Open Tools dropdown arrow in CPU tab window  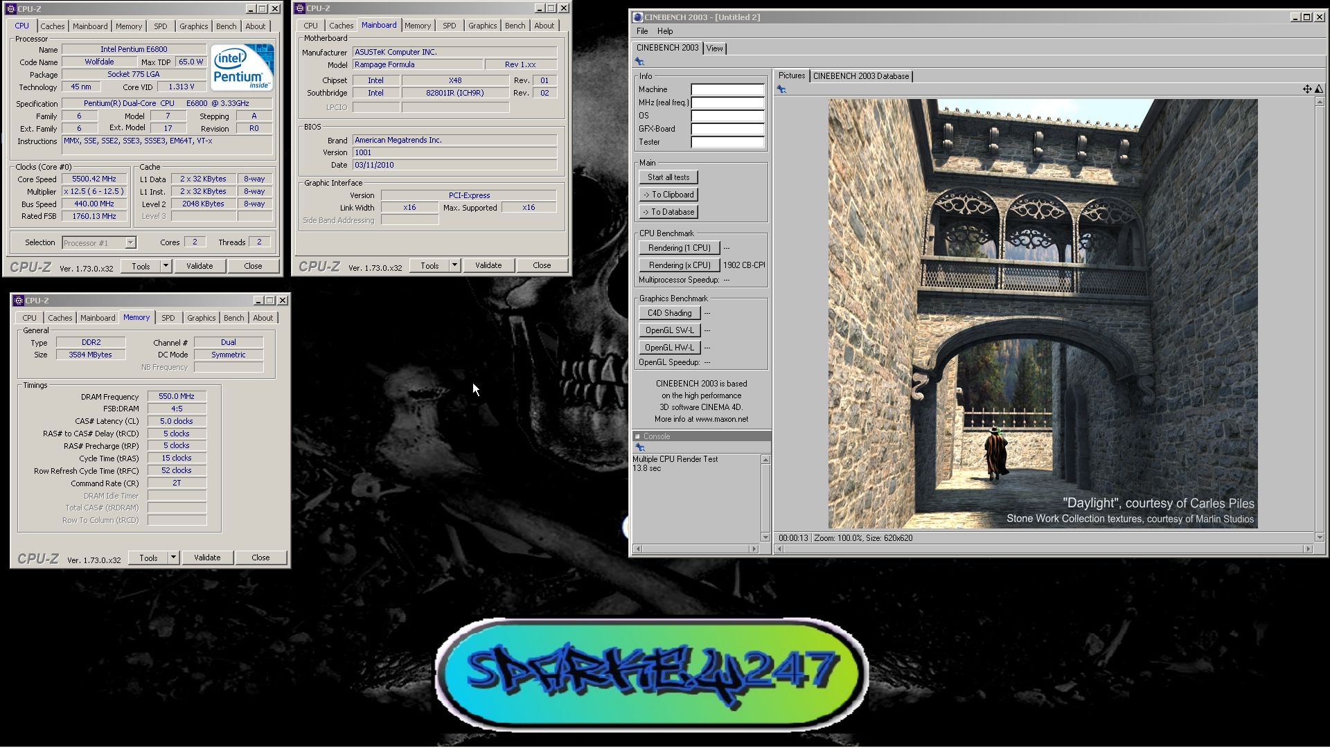[x=166, y=266]
